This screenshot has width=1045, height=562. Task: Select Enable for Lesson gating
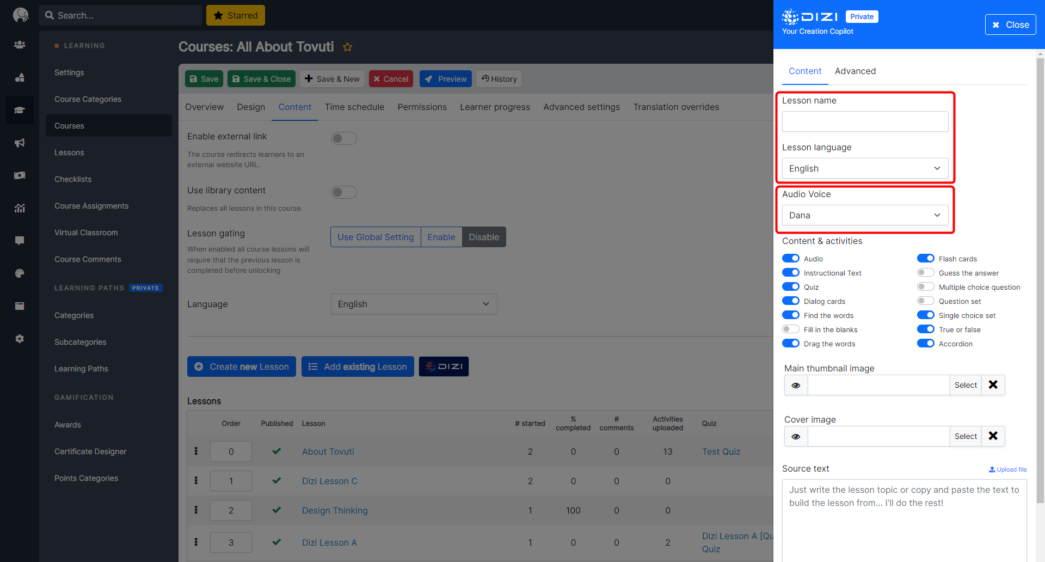(x=441, y=237)
